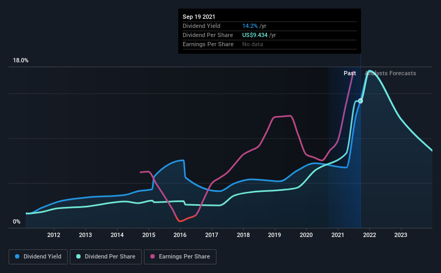
Task: Click the Past region label
Action: point(350,73)
